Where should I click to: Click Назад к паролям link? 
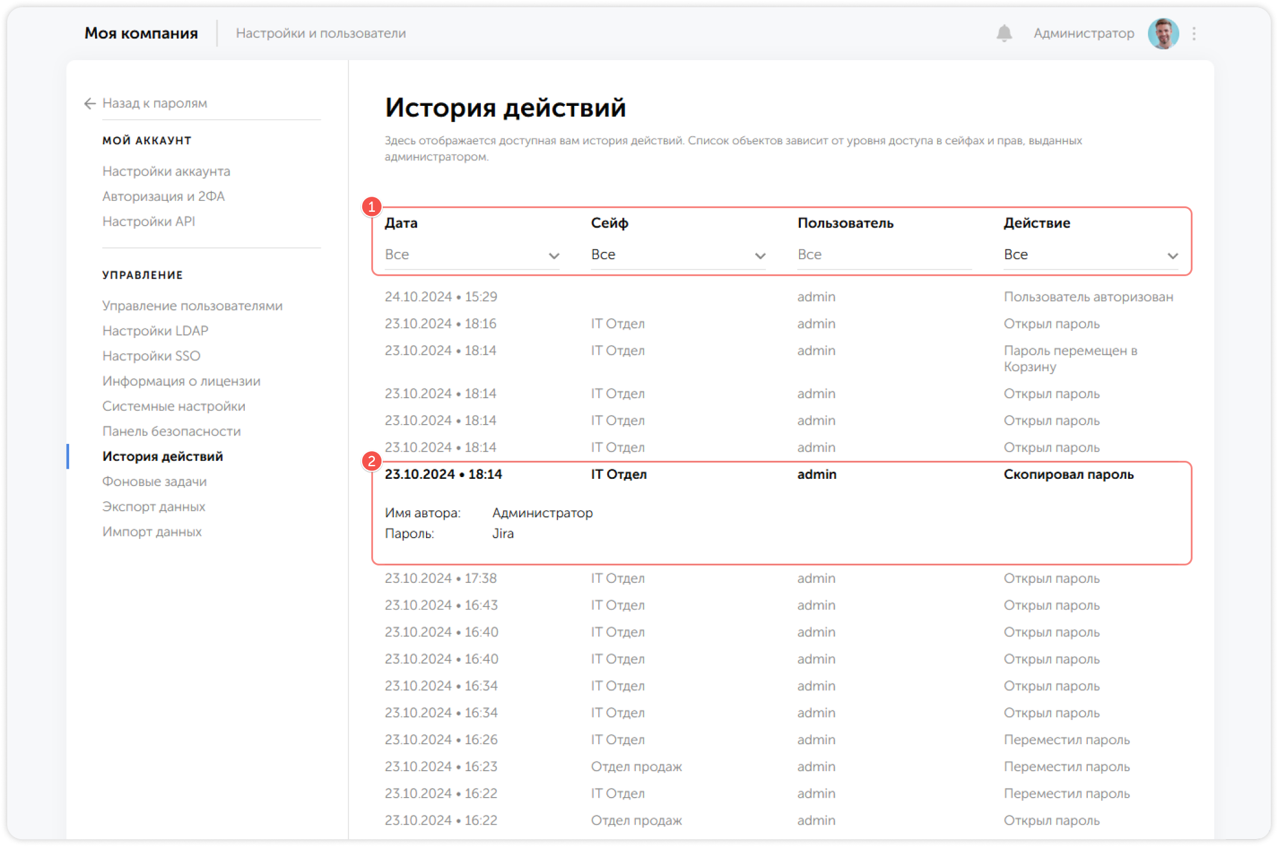point(155,103)
